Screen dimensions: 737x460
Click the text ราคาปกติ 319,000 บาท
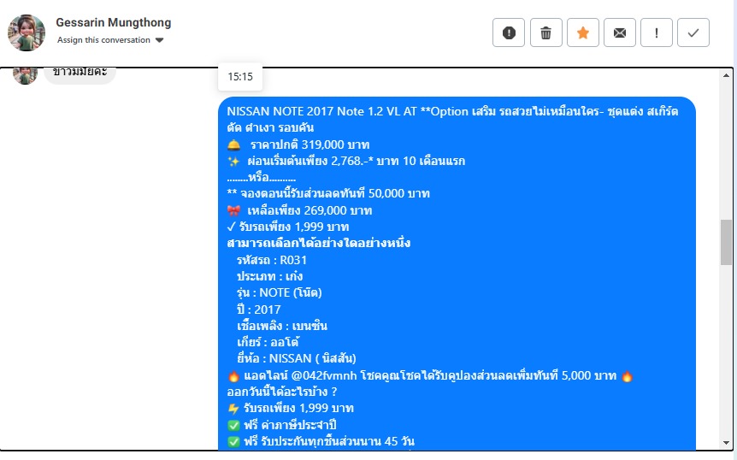(x=310, y=144)
